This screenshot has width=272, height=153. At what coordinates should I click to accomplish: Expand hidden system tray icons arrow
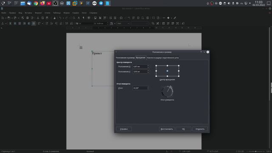pos(250,3)
